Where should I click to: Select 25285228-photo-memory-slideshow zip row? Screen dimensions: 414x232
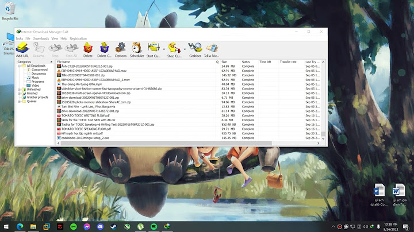[188, 102]
